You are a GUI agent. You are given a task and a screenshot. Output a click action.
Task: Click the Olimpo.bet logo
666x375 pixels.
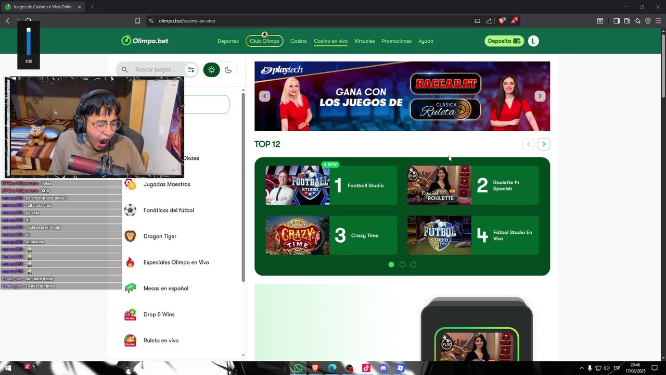[x=145, y=41]
